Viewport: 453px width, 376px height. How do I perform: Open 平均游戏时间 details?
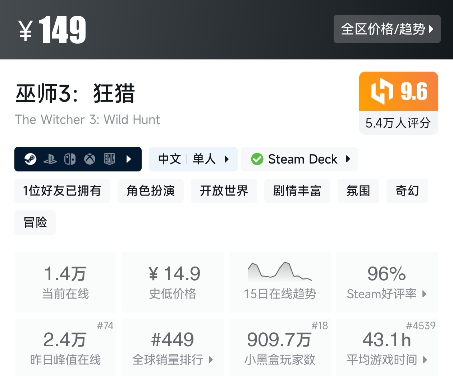(x=386, y=346)
